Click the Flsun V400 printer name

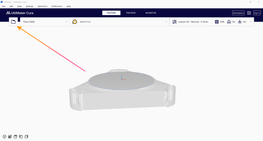[29, 22]
